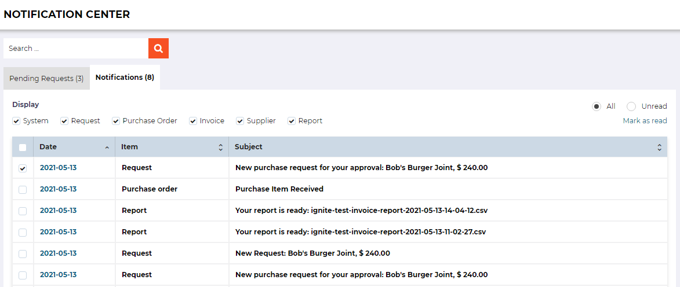The width and height of the screenshot is (680, 287).
Task: Click the Subject column header label
Action: tap(249, 147)
